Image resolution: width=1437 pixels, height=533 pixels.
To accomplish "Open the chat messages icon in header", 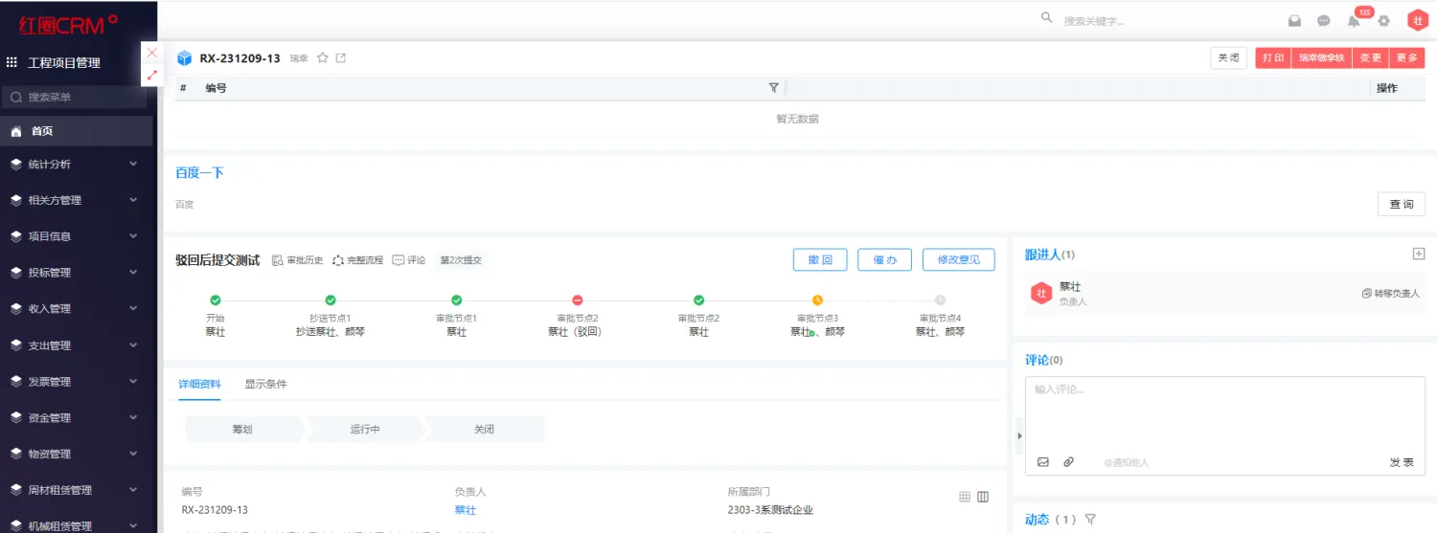I will click(x=1323, y=21).
